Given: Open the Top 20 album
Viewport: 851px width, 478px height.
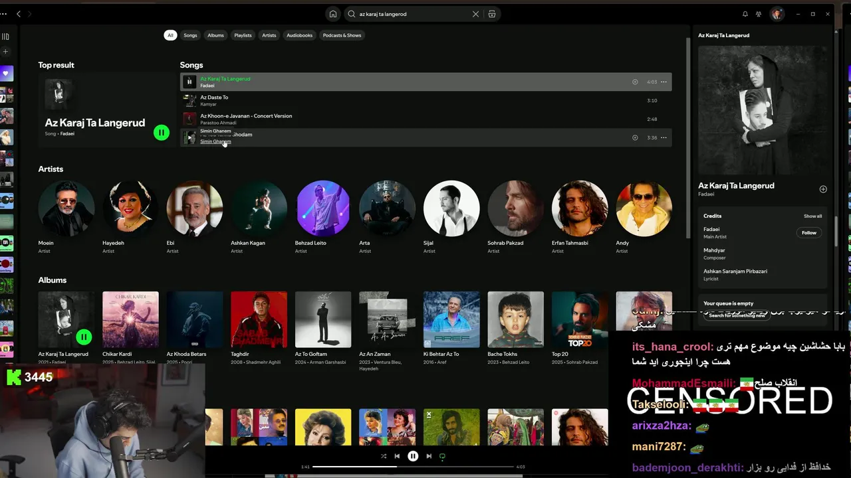Looking at the screenshot, I should (580, 319).
